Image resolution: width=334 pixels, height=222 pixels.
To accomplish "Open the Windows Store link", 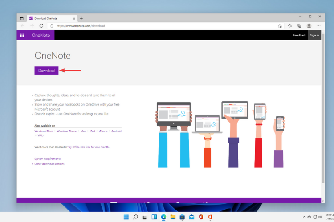I will pos(44,131).
